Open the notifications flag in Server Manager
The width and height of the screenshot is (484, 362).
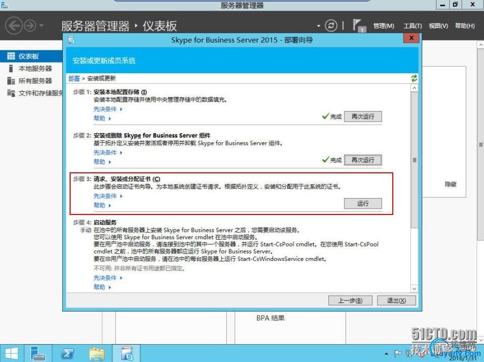359,26
